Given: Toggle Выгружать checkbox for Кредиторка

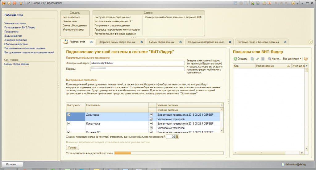Looking at the screenshot, I should [x=69, y=123].
